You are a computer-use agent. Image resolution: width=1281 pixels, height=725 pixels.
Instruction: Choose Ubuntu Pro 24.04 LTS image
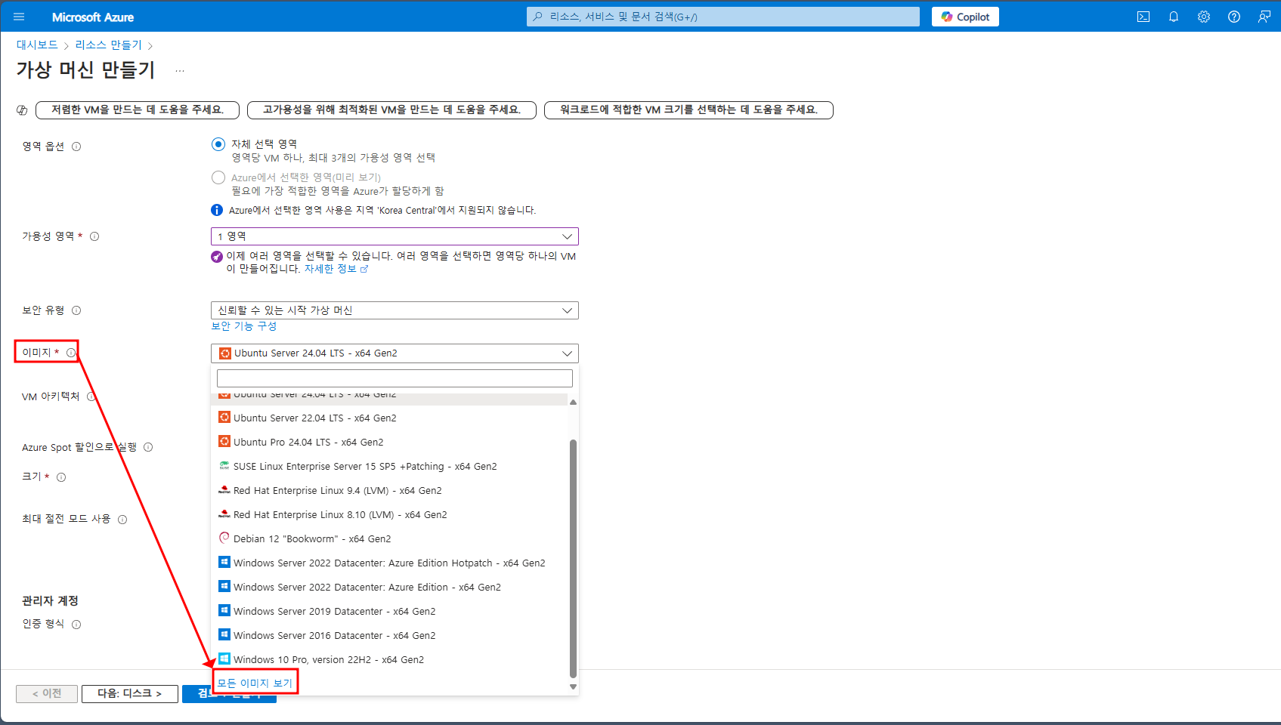[389, 442]
